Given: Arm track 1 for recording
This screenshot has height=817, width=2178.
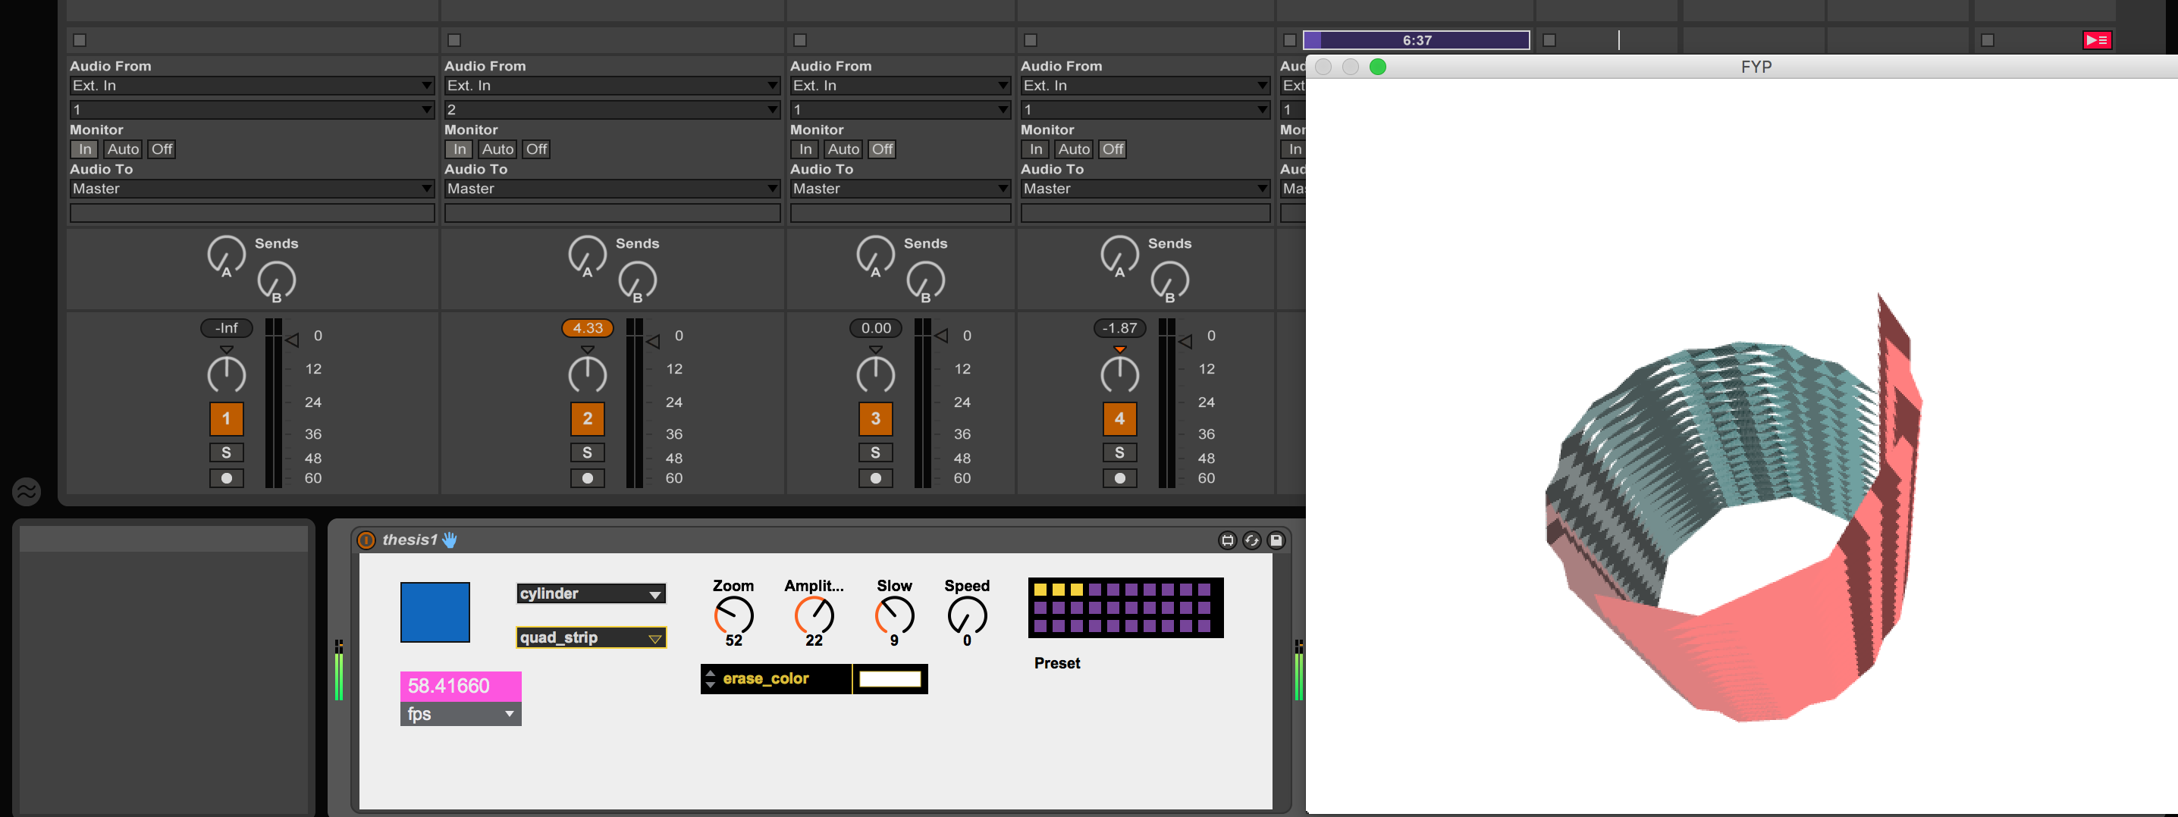Looking at the screenshot, I should [226, 477].
